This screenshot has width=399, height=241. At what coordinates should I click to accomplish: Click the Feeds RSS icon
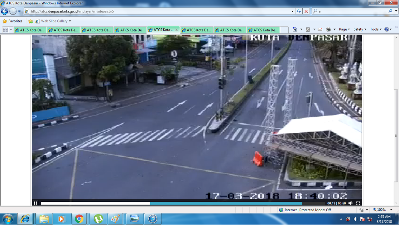coord(308,29)
